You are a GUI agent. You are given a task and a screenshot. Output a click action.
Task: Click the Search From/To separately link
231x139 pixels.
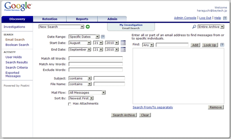point(153,107)
